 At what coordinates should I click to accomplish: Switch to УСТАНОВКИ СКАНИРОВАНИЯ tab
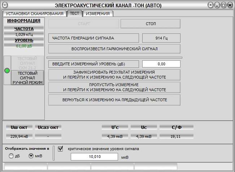pyautogui.click(x=35, y=14)
